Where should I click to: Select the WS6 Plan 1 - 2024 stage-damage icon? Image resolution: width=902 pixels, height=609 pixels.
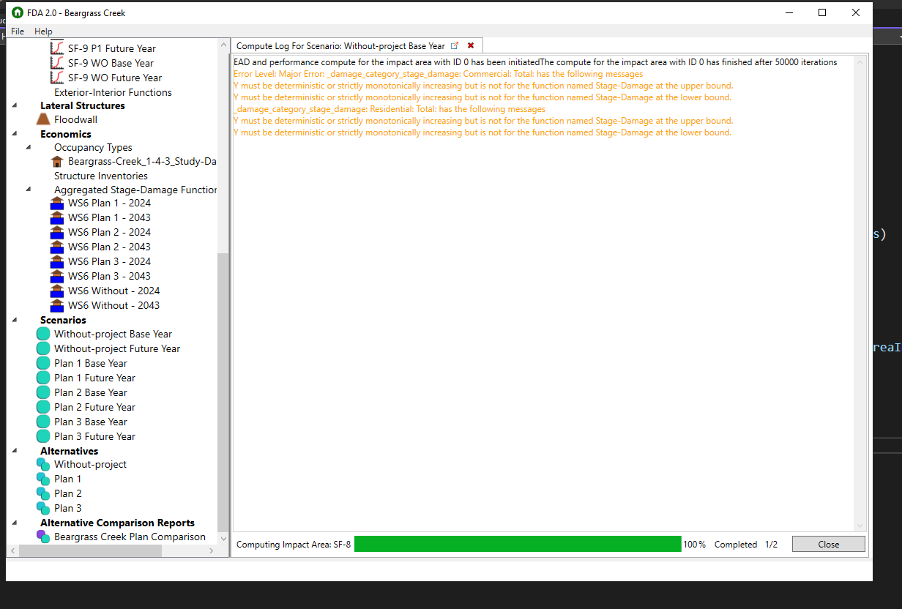(x=56, y=203)
